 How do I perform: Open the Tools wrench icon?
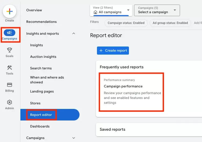(9, 68)
